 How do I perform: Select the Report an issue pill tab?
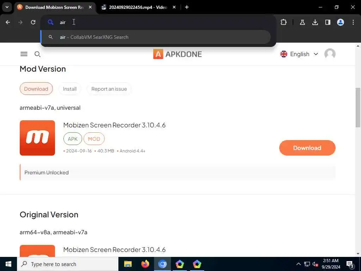[109, 89]
